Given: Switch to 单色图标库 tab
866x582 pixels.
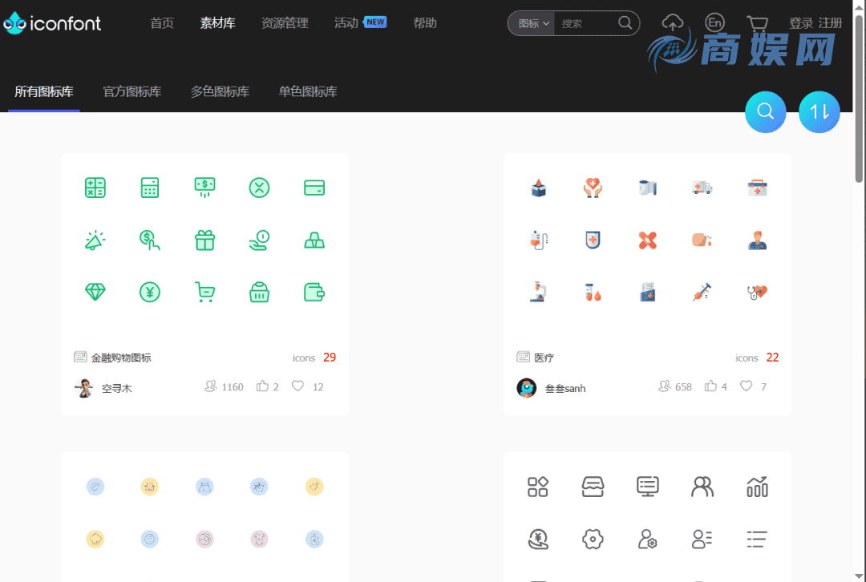Looking at the screenshot, I should click(x=308, y=91).
